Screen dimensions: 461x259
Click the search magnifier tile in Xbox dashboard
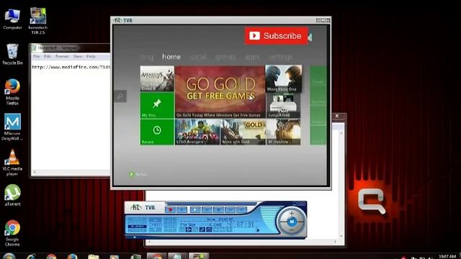point(120,96)
